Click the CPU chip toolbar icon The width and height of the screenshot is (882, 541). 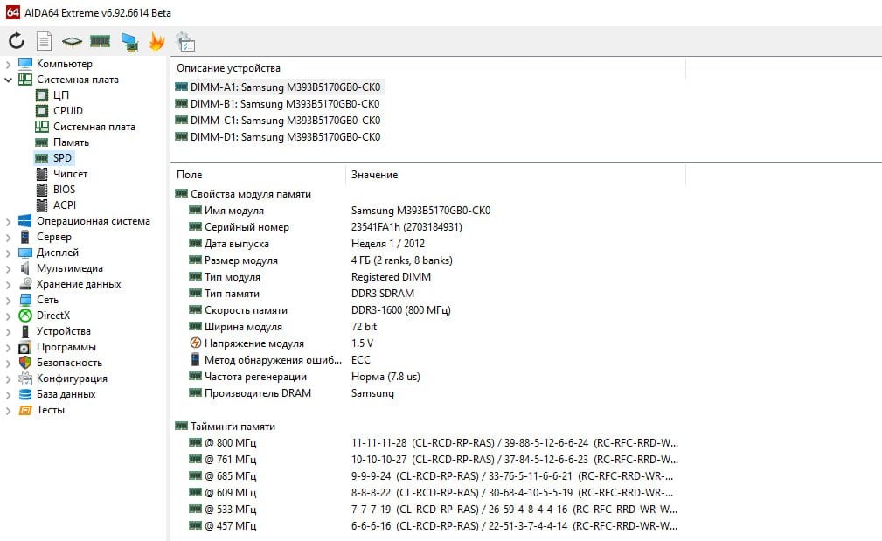pyautogui.click(x=72, y=41)
